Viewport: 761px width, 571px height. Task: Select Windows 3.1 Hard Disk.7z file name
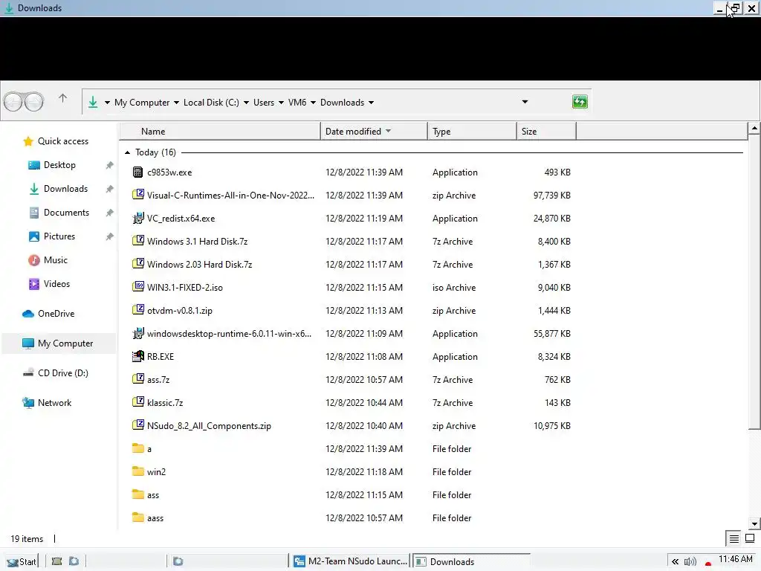(197, 242)
